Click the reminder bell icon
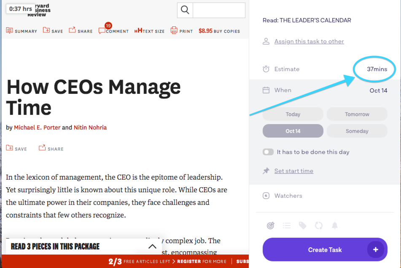Screen dimensions: 401x268 point(335,226)
